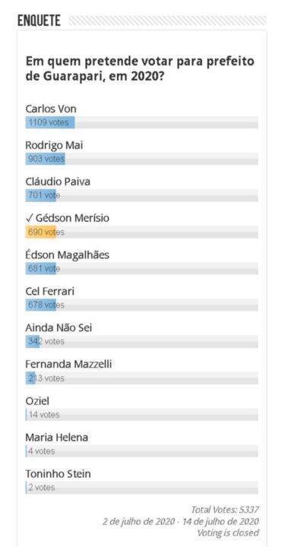Click the Voting is closed notice
285x547 pixels.
pyautogui.click(x=228, y=533)
